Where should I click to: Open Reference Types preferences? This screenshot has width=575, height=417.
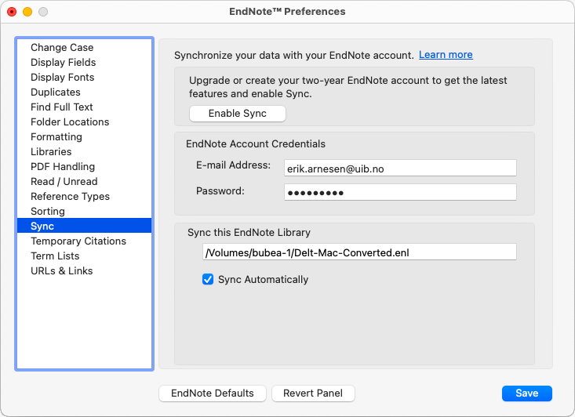(84, 197)
